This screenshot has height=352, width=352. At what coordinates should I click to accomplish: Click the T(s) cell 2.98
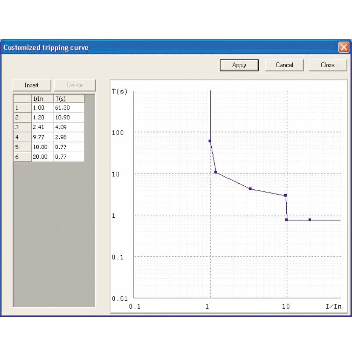coord(69,137)
